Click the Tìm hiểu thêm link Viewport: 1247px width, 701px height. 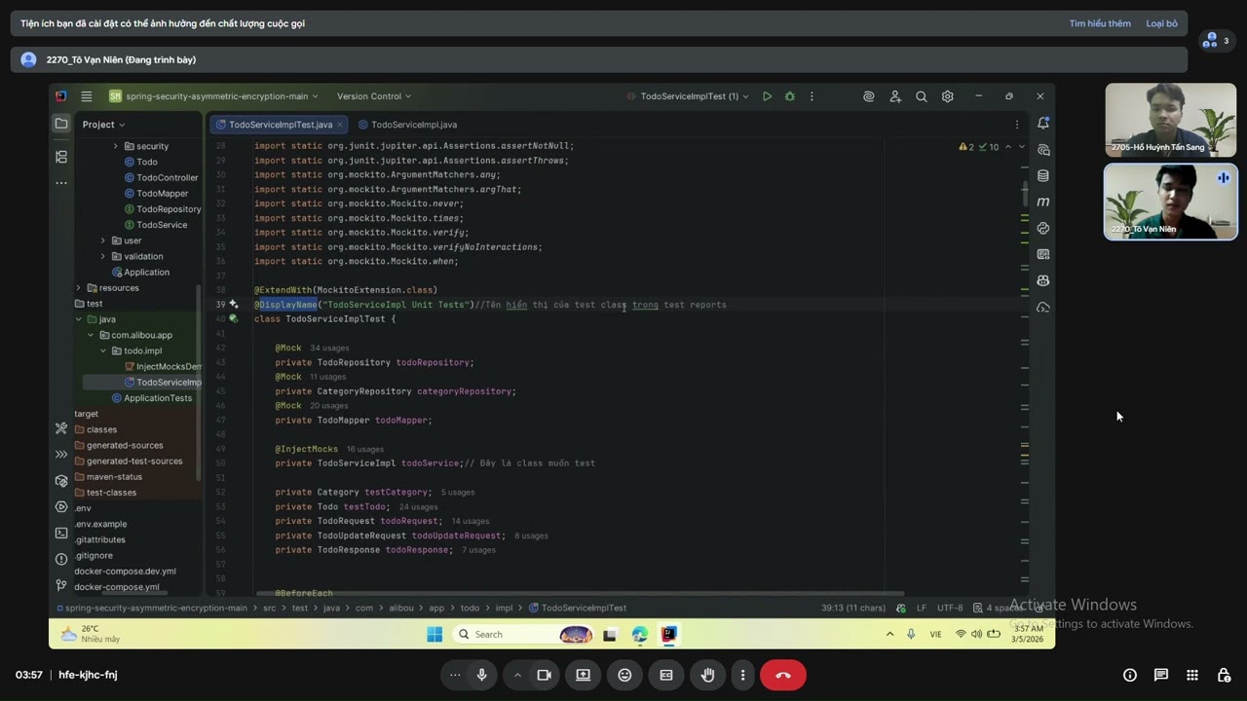(x=1100, y=23)
